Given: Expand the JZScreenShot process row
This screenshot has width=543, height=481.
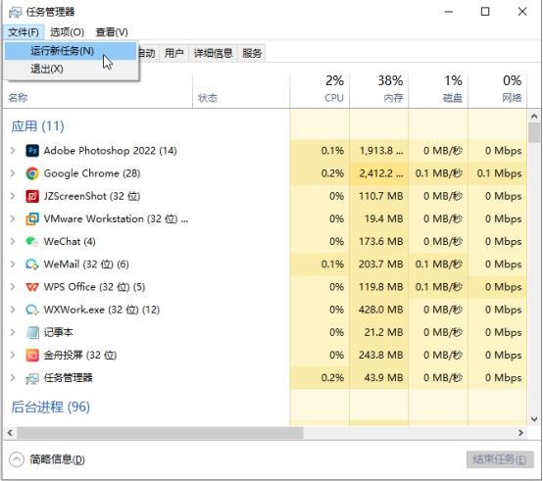Looking at the screenshot, I should tap(13, 196).
